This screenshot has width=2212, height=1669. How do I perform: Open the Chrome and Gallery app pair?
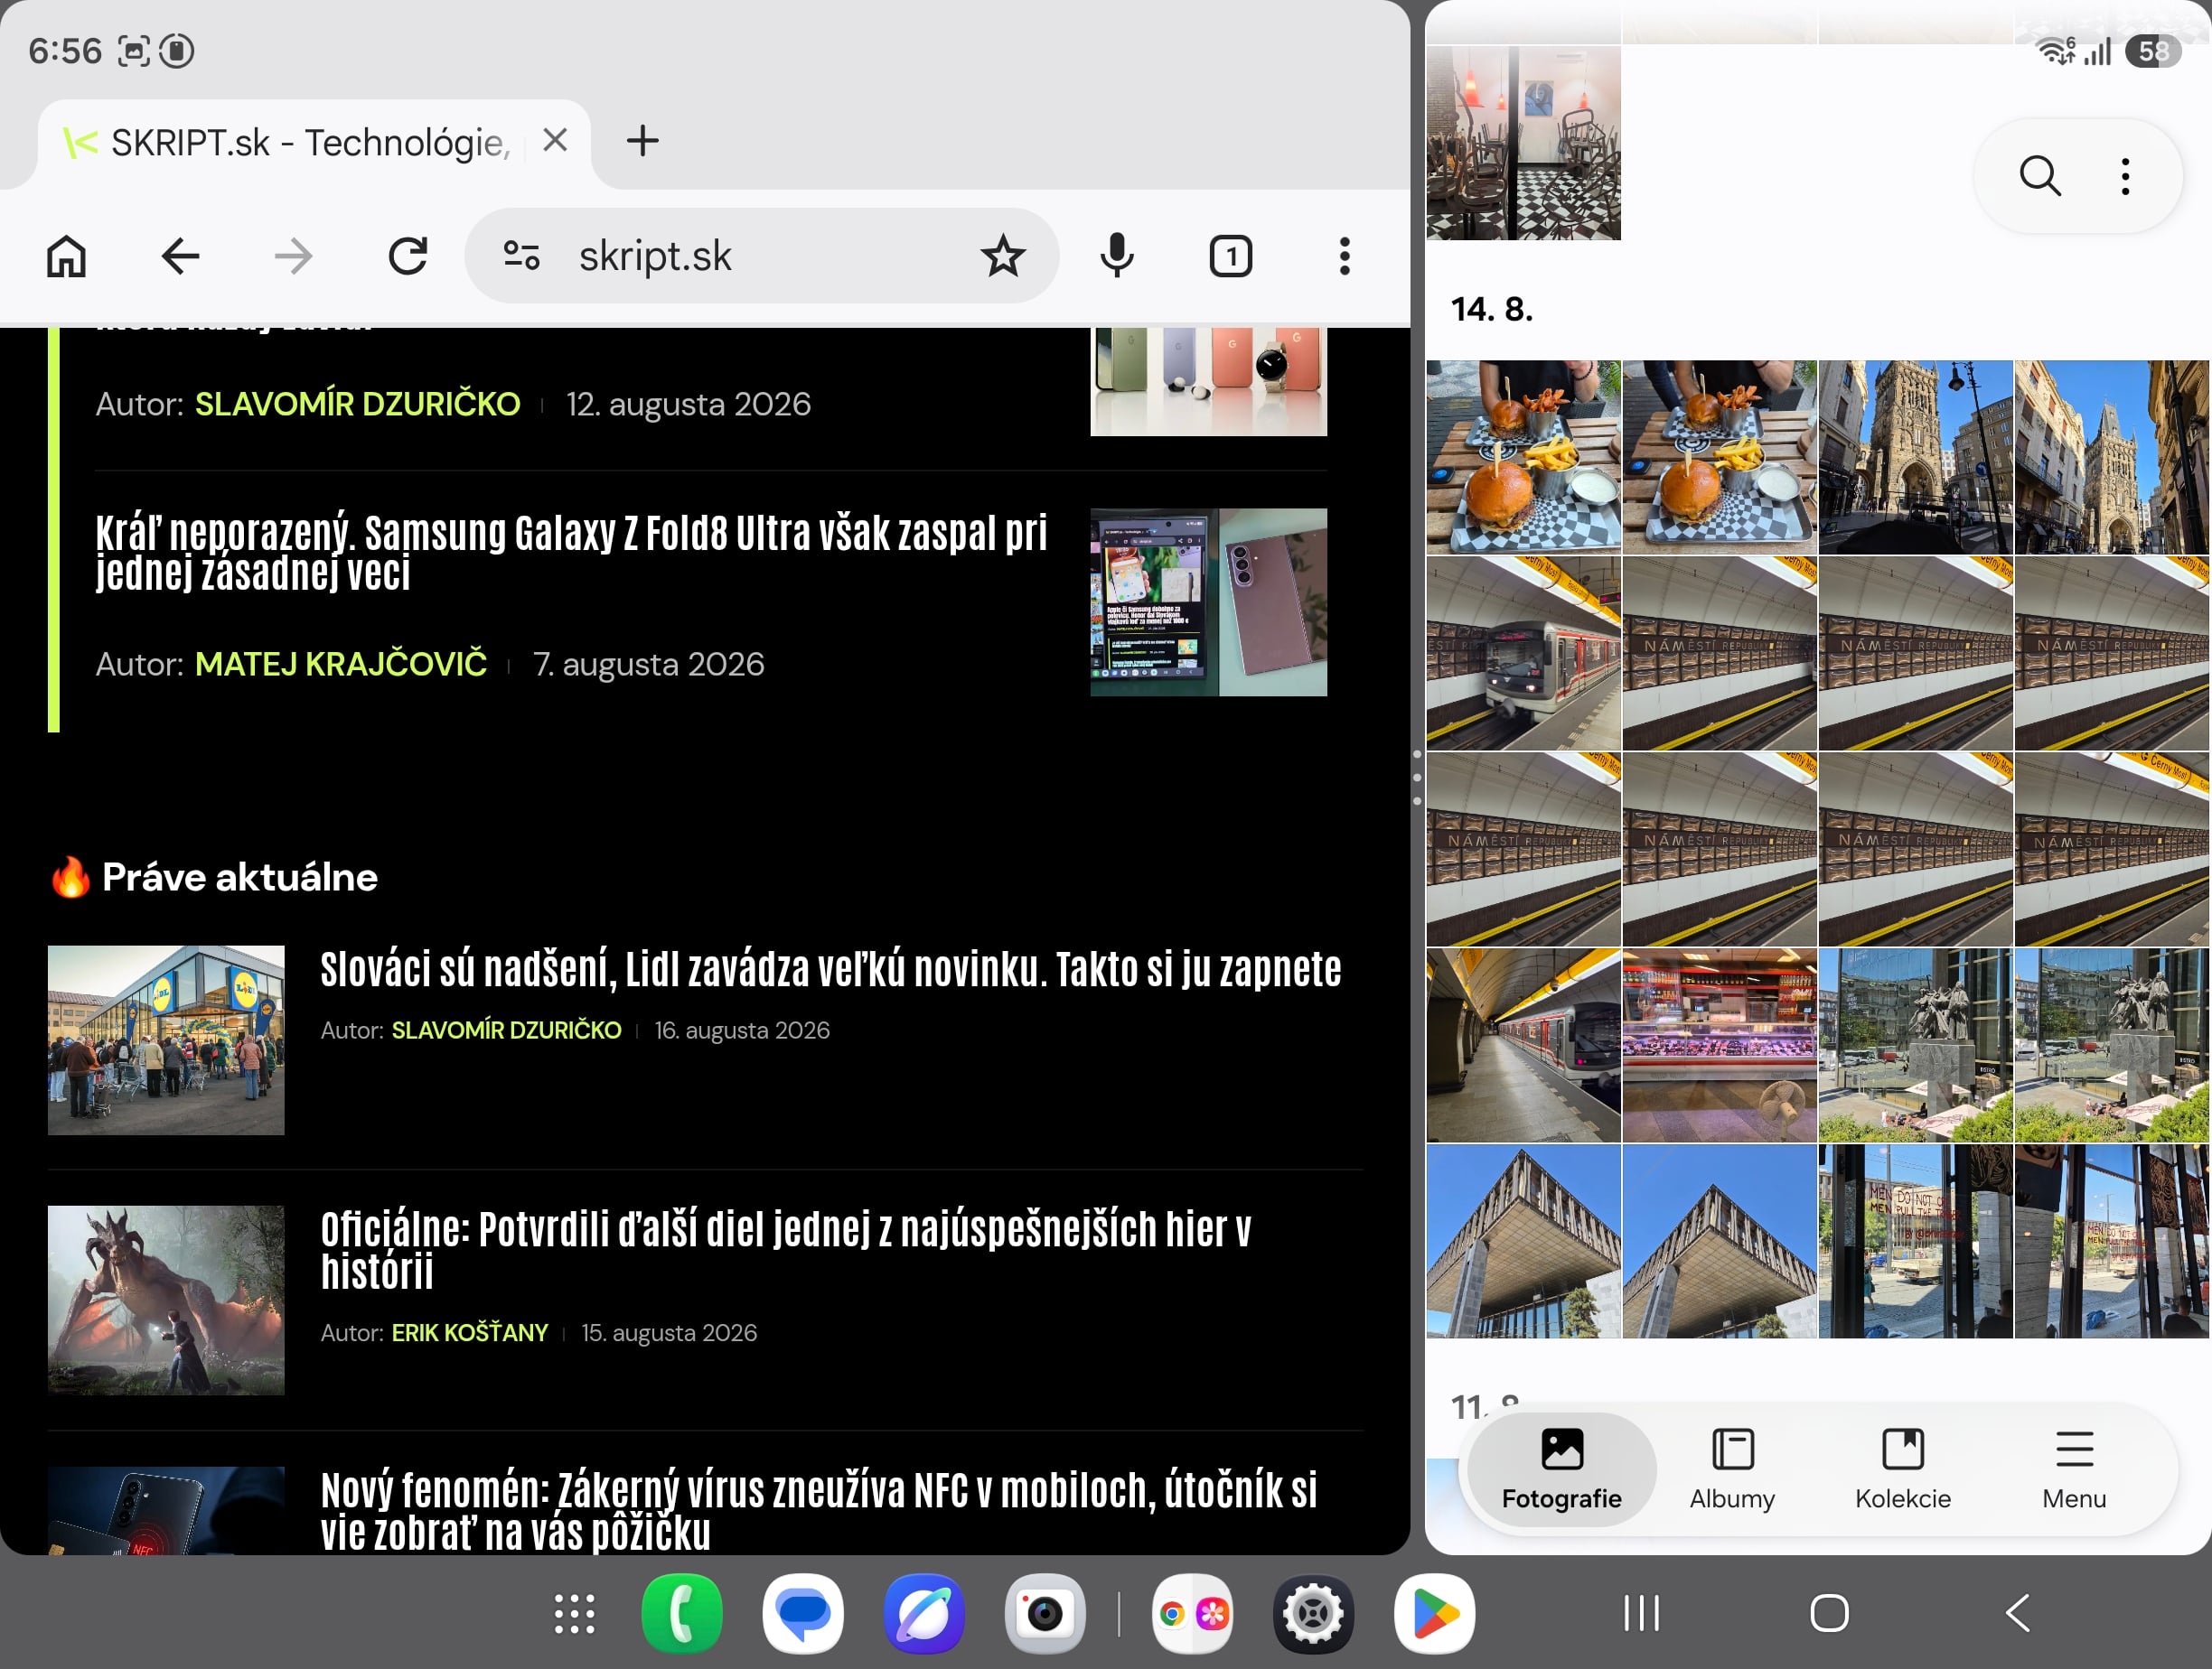[x=1192, y=1614]
